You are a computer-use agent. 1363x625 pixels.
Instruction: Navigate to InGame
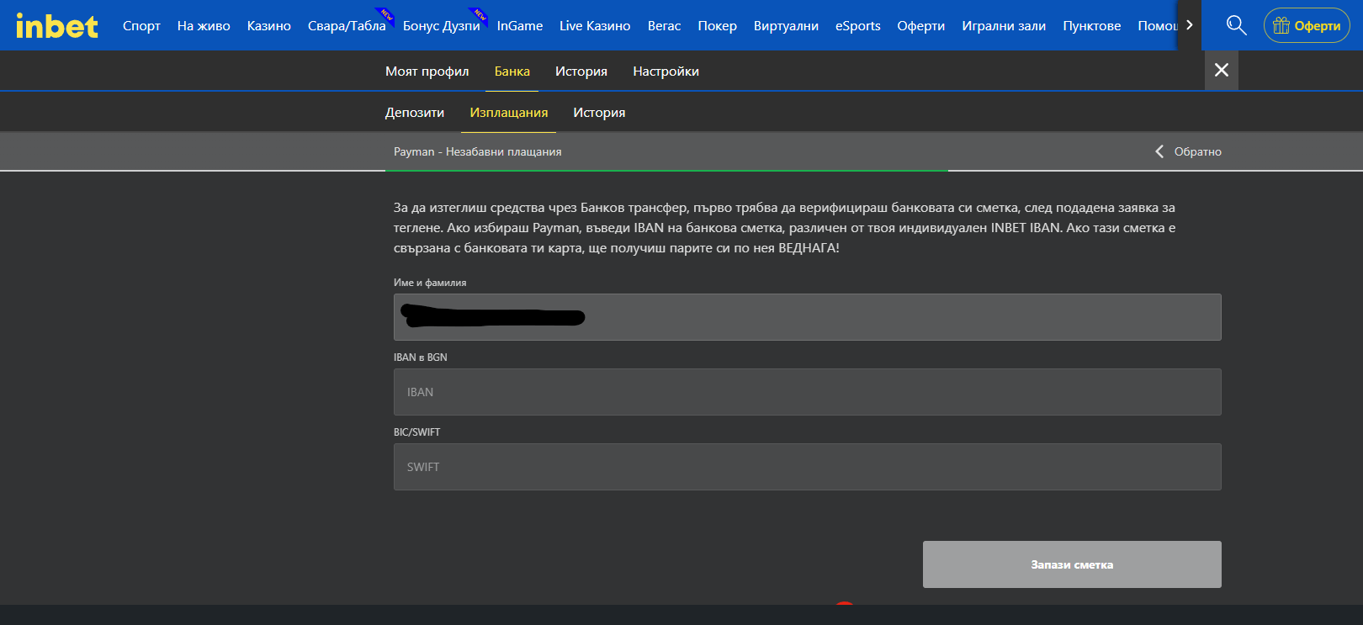pyautogui.click(x=520, y=26)
